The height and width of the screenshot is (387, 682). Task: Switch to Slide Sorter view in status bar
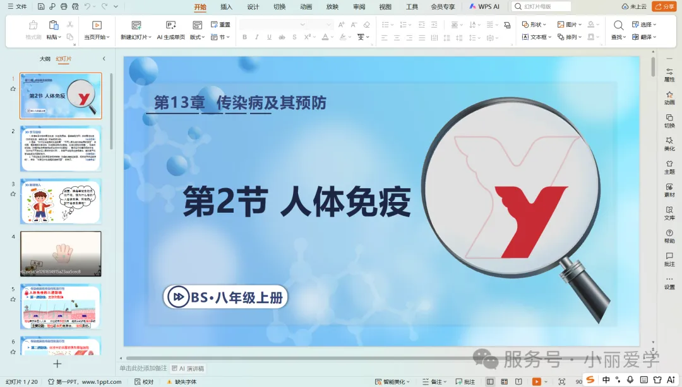[505, 381]
